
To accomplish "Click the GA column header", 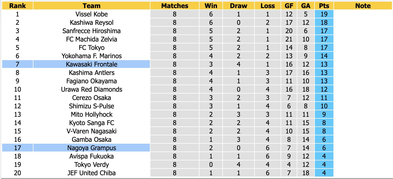I will [x=306, y=6].
